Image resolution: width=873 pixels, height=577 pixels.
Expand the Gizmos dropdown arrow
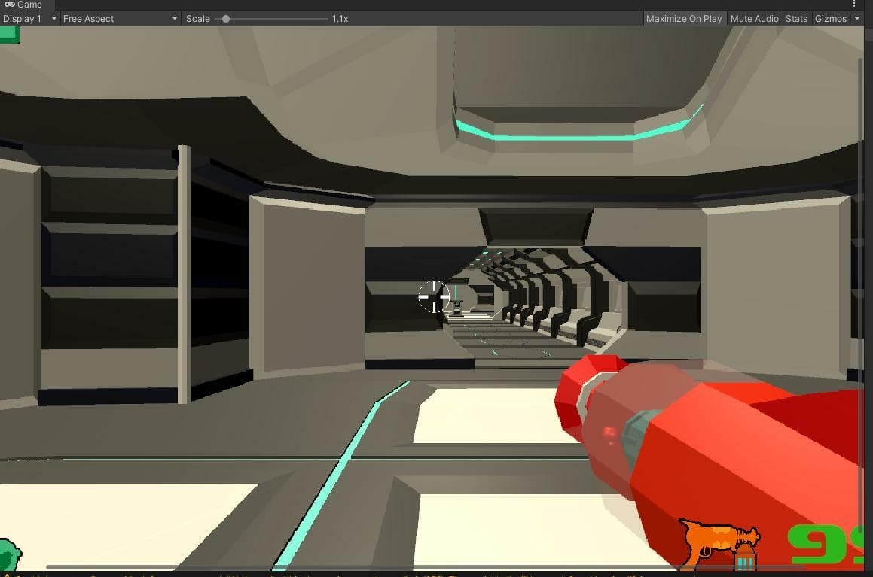[x=857, y=18]
